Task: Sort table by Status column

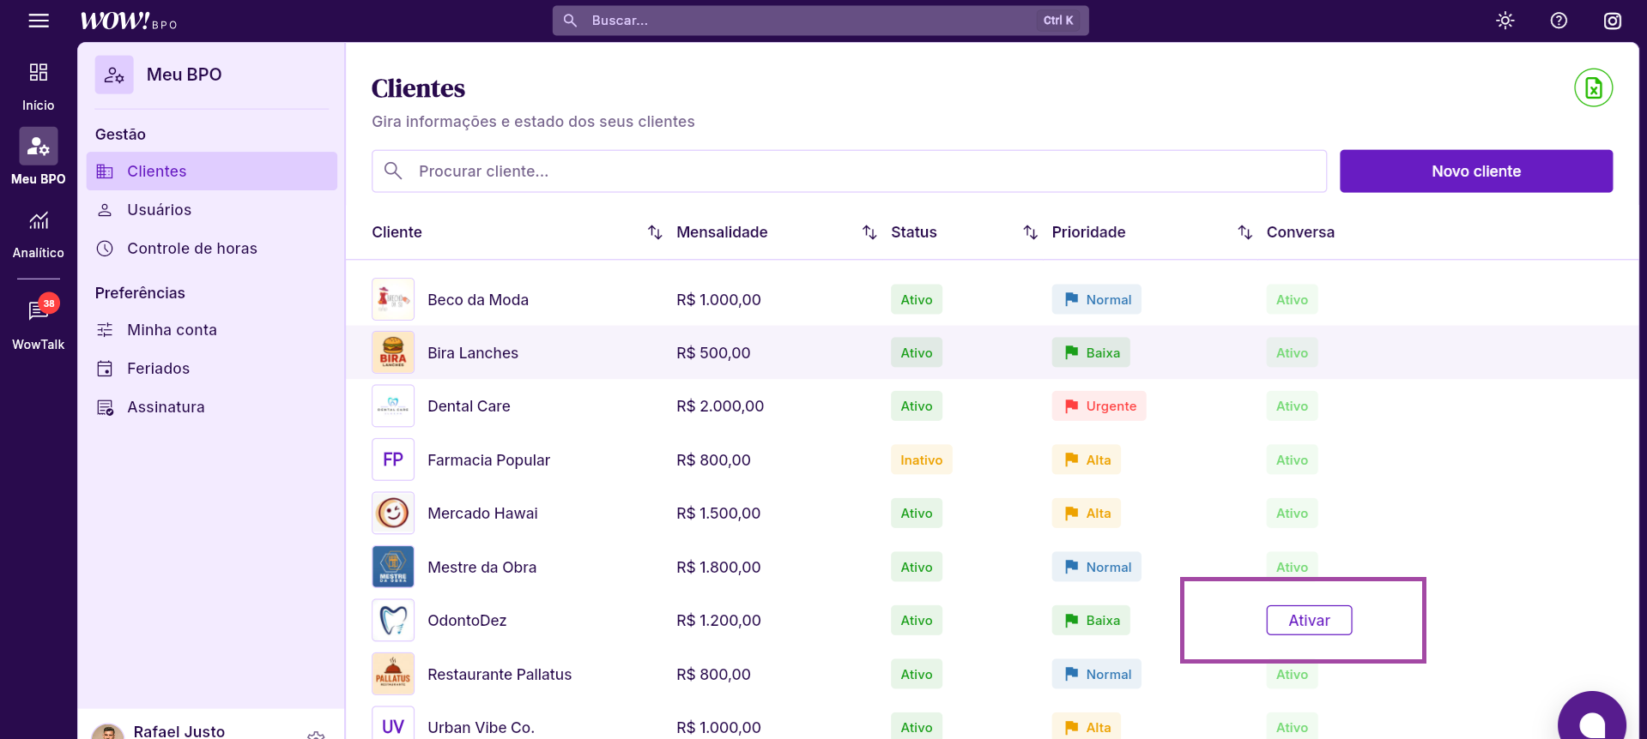Action: point(1031,232)
